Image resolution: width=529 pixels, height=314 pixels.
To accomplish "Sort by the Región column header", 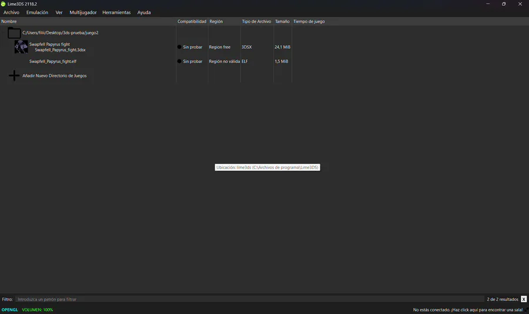I will click(x=224, y=21).
